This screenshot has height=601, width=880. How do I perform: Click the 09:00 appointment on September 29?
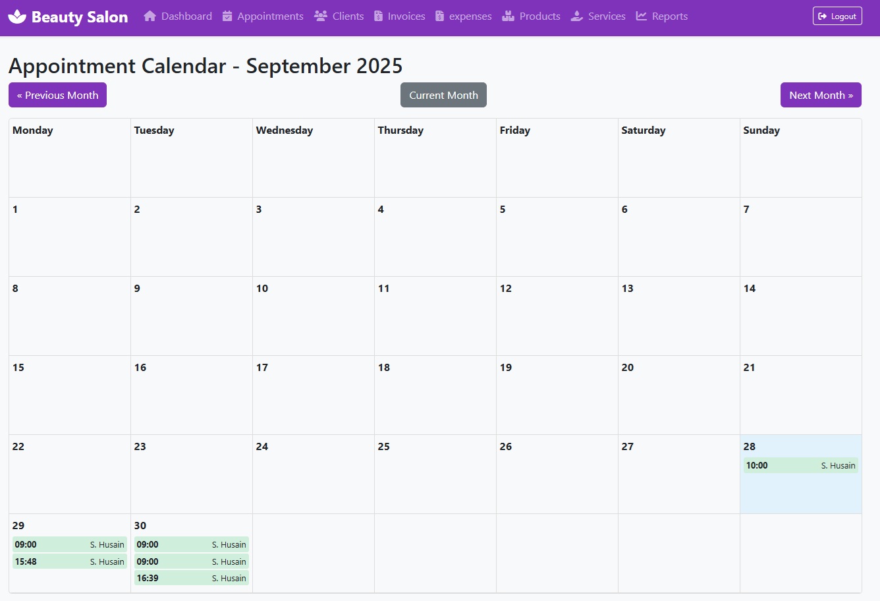[x=69, y=544]
